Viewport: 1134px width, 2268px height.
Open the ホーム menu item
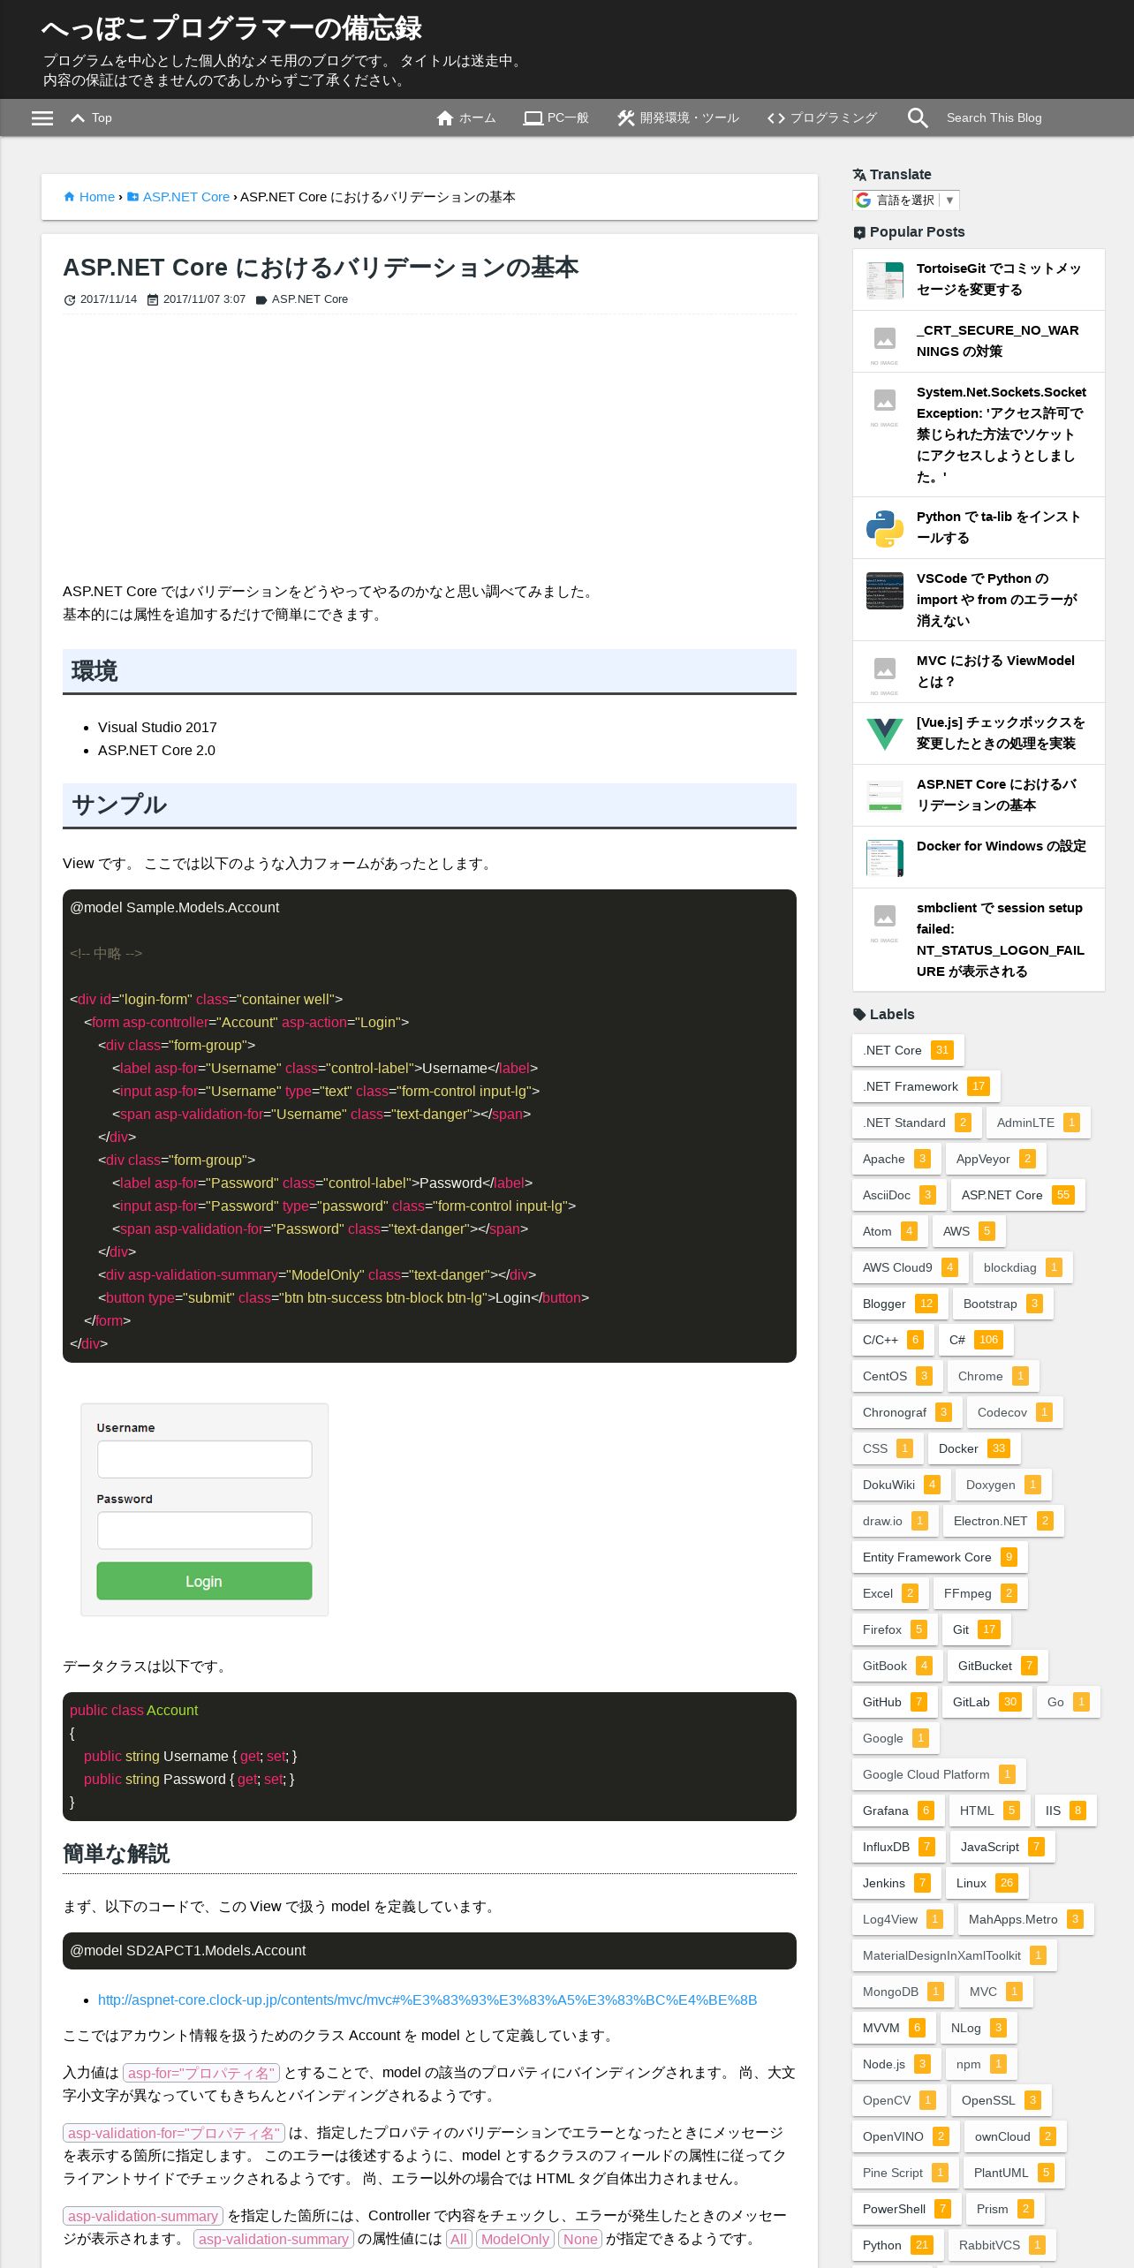466,118
